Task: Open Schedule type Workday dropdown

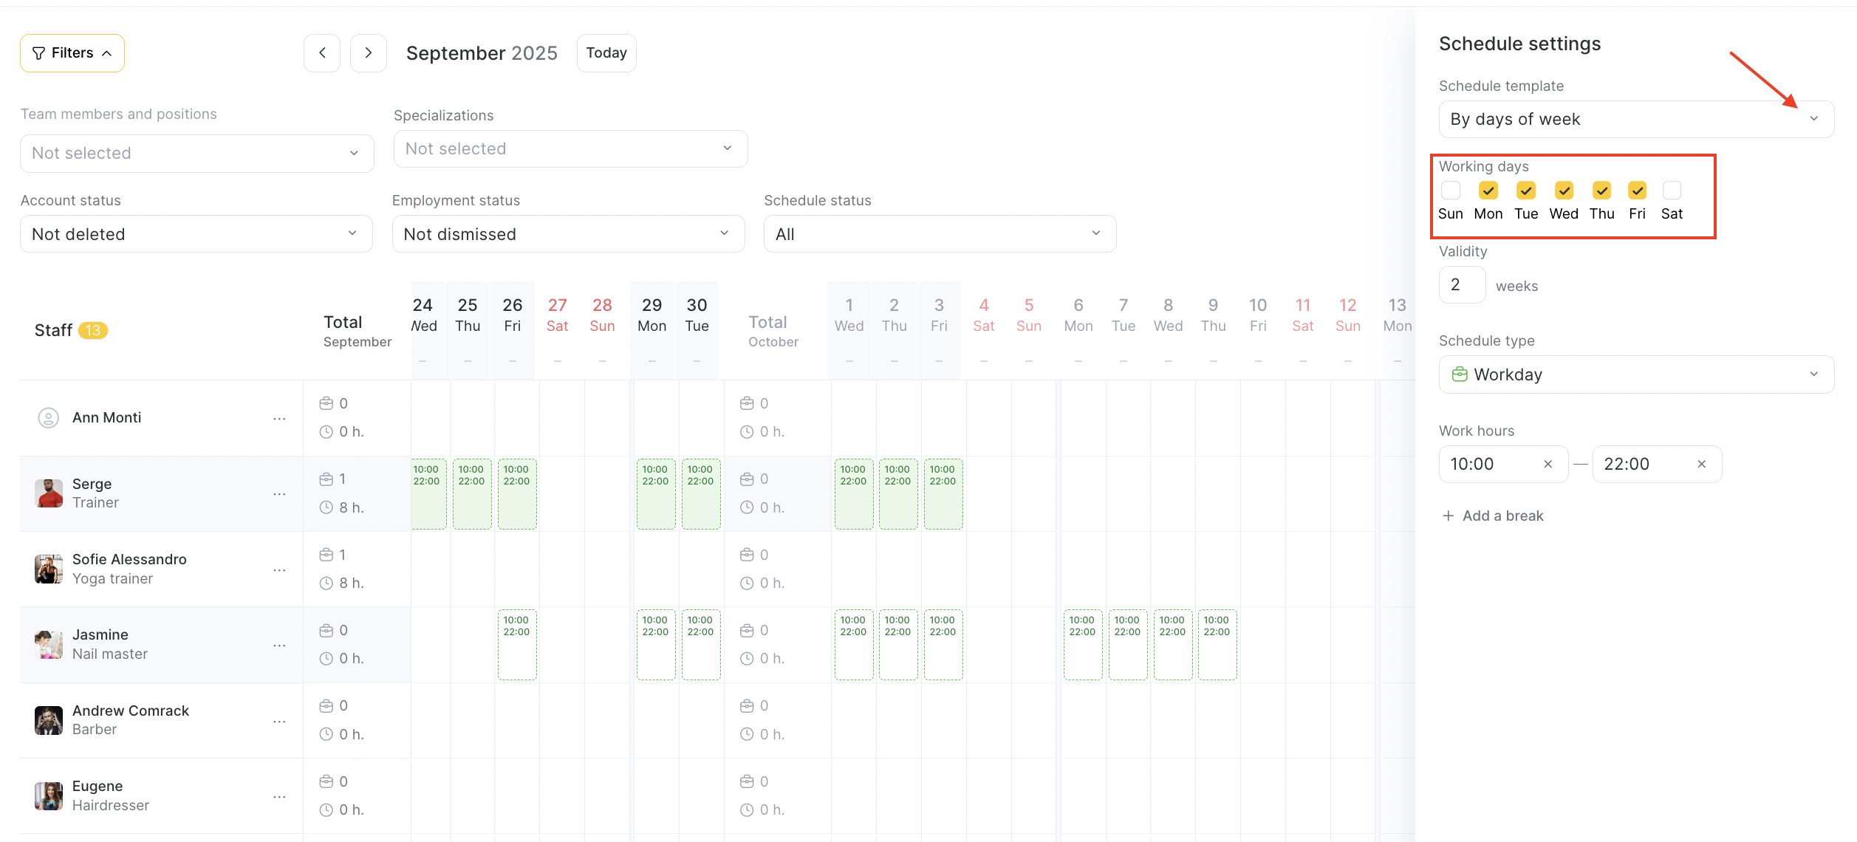Action: [1635, 375]
